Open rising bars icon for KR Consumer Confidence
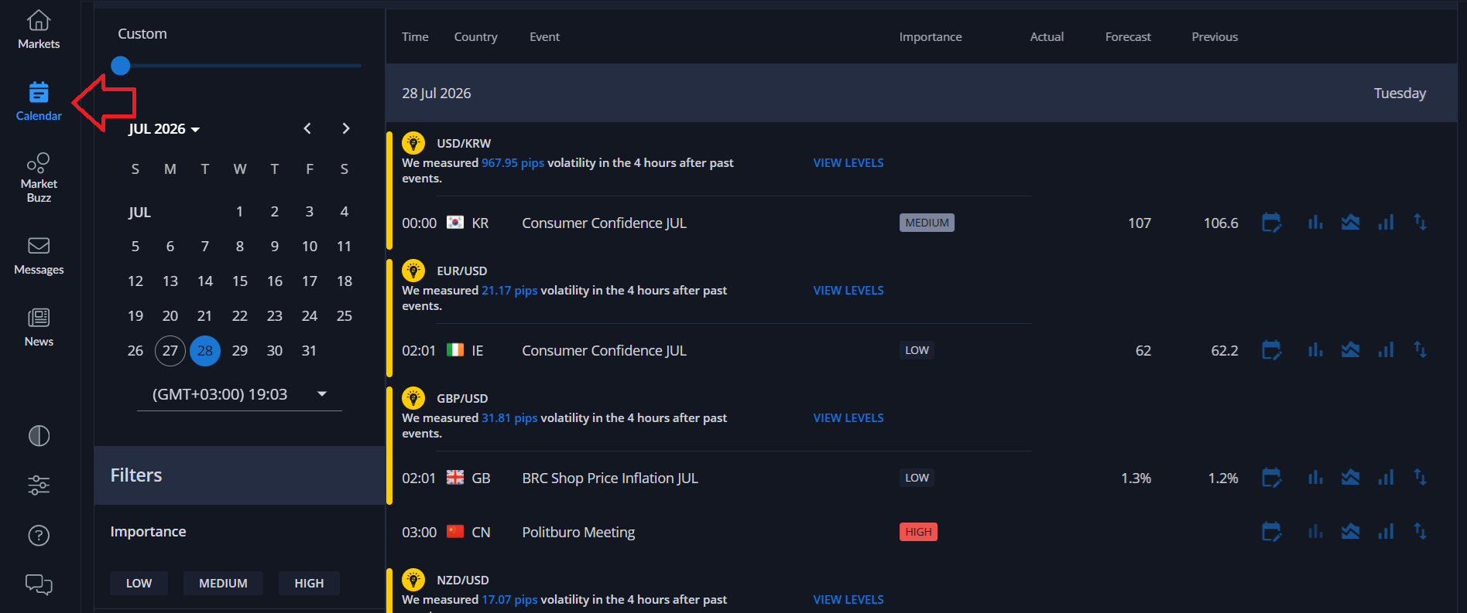1467x613 pixels. (1386, 223)
